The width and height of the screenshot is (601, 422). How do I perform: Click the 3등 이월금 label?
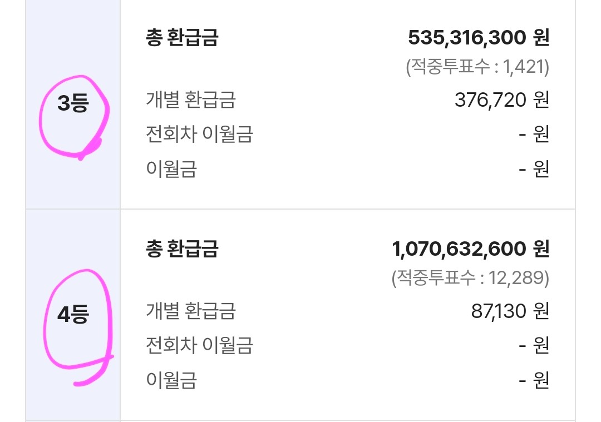tap(171, 169)
